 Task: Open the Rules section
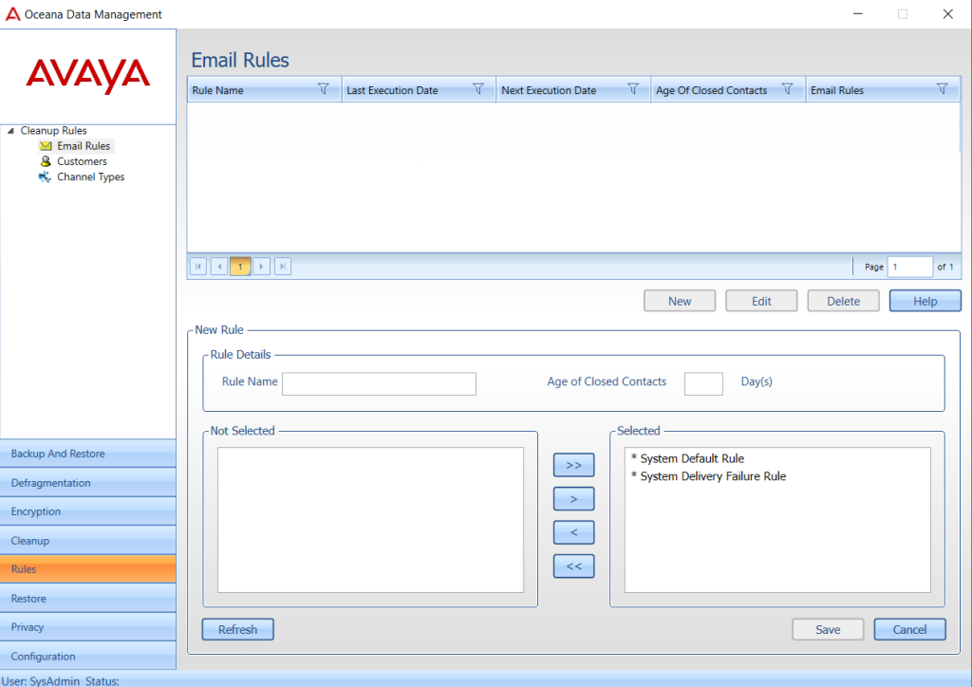[88, 569]
